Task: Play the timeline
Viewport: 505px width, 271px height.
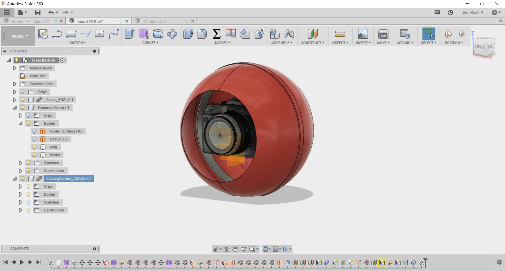Action: point(22,262)
